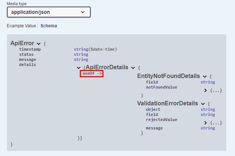The height and width of the screenshot is (156, 235).
Task: Click the field property in ValidationErrorDetails
Action: tap(152, 114)
